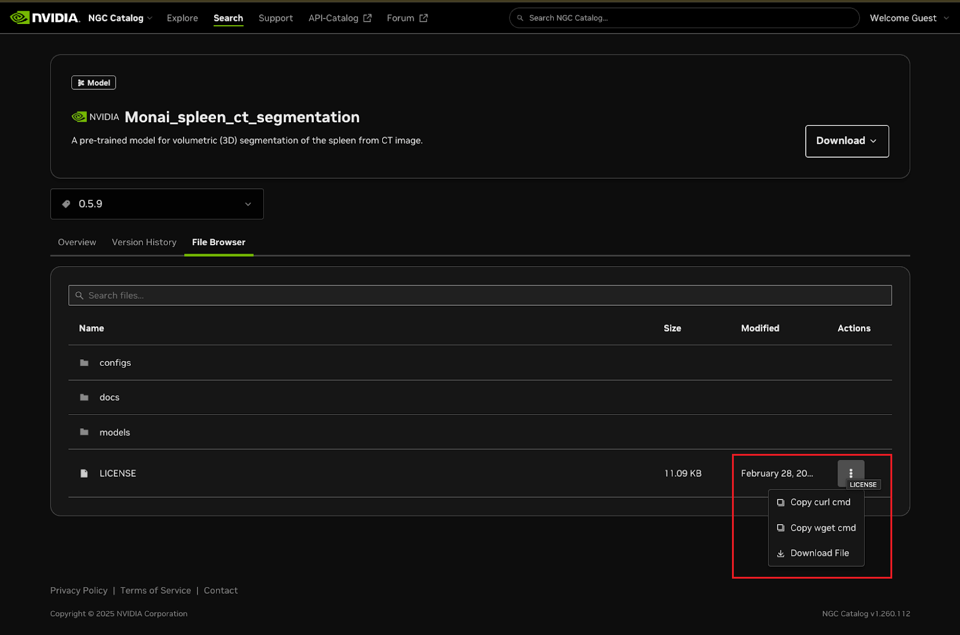This screenshot has height=635, width=960.
Task: Switch to the Version History tab
Action: coord(144,242)
